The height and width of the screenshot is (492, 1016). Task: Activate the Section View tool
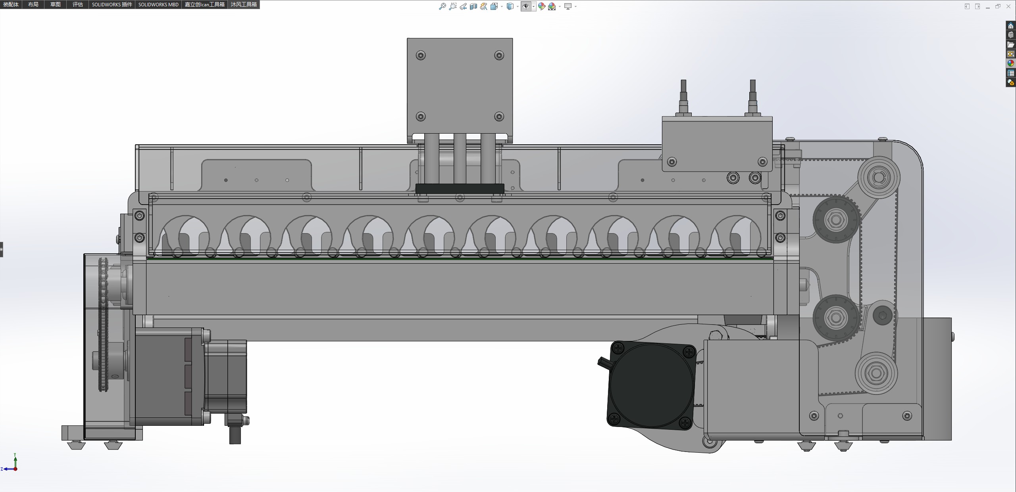[x=473, y=6]
